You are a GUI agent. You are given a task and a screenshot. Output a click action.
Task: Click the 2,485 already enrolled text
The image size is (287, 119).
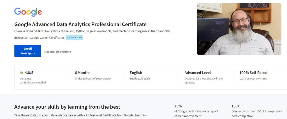tap(33, 83)
